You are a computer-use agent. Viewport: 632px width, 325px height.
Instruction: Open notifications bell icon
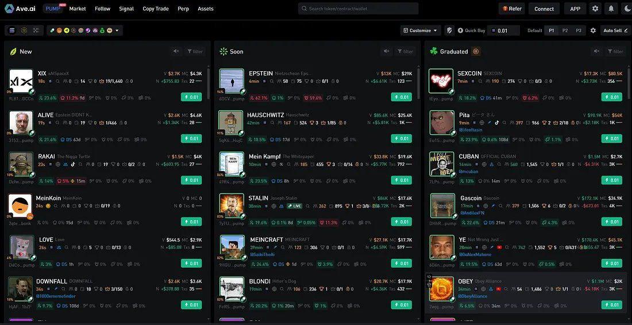611,9
